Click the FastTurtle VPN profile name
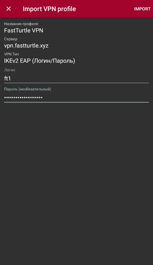 (x=24, y=30)
